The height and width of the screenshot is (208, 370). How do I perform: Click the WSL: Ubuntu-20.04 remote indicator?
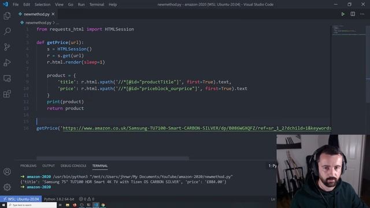[x=21, y=199]
